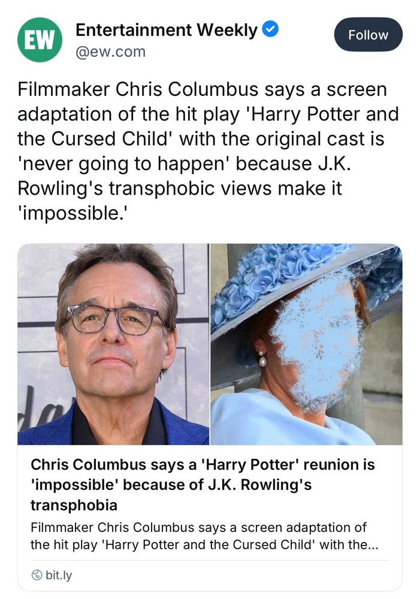Click the link card description preview text
Viewport: 420px width, 599px height.
pyautogui.click(x=204, y=536)
